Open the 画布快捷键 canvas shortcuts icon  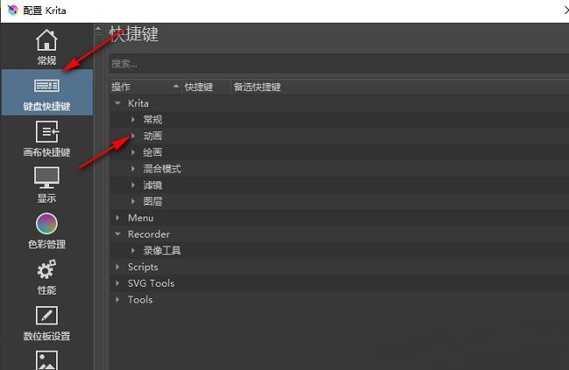point(46,132)
